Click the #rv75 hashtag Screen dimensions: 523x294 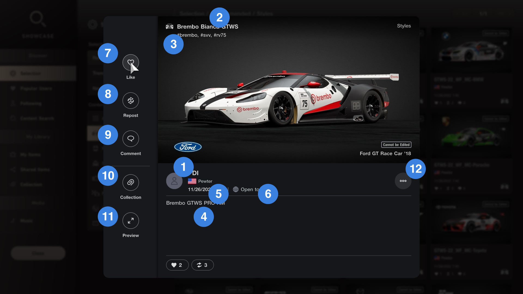(220, 35)
